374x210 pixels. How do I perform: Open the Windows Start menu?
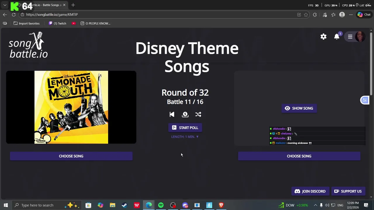[x=6, y=205]
